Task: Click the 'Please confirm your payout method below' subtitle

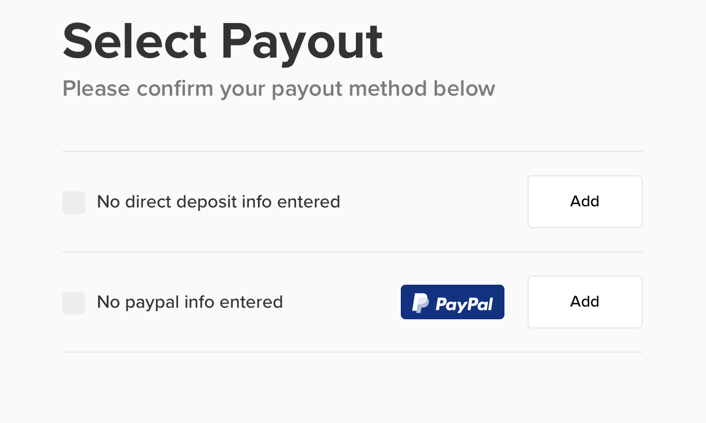Action: (279, 89)
